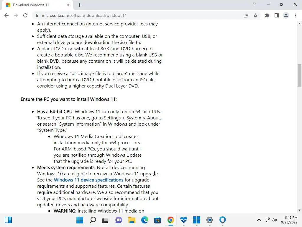Close the Download Windows 11 tab
This screenshot has width=302, height=227.
[x=68, y=5]
